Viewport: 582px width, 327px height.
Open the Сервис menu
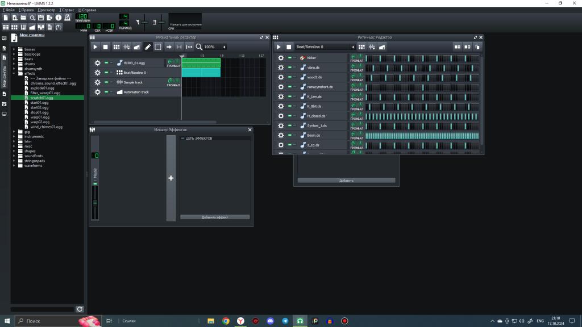click(67, 10)
